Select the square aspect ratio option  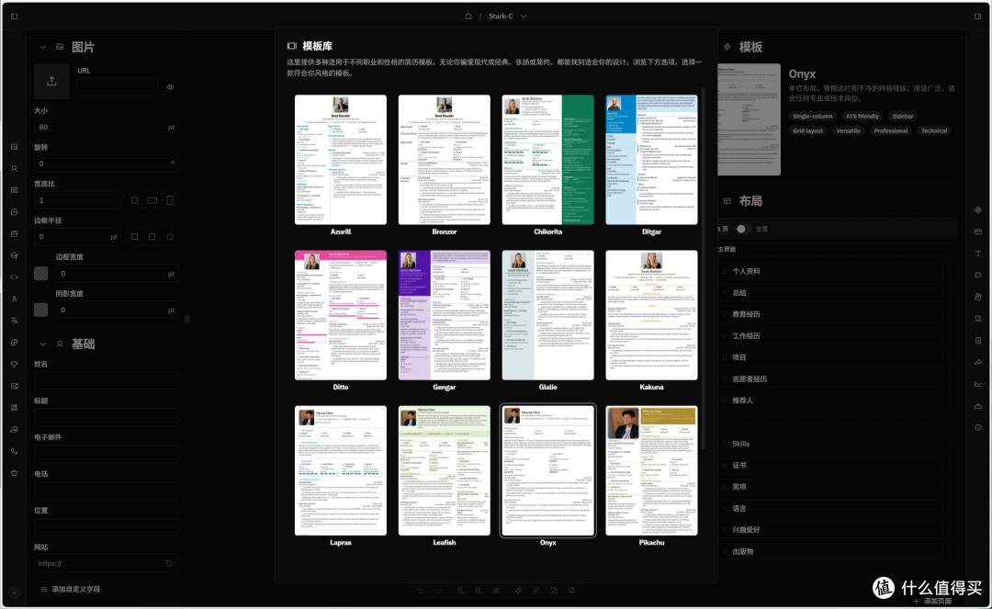tap(134, 200)
